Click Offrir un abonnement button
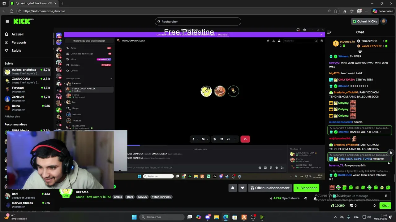The height and width of the screenshot is (222, 396). click(x=270, y=188)
